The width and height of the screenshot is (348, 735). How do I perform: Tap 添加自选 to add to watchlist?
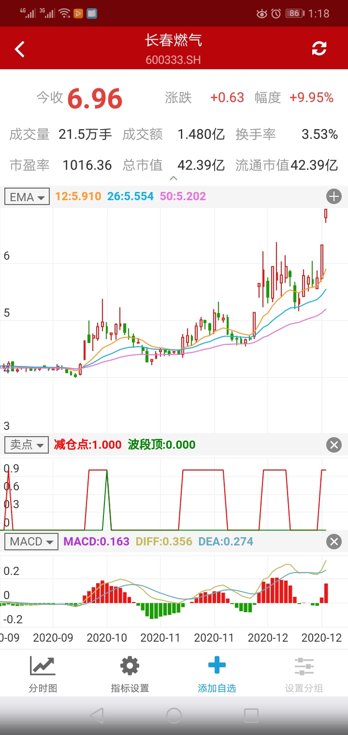point(217,674)
